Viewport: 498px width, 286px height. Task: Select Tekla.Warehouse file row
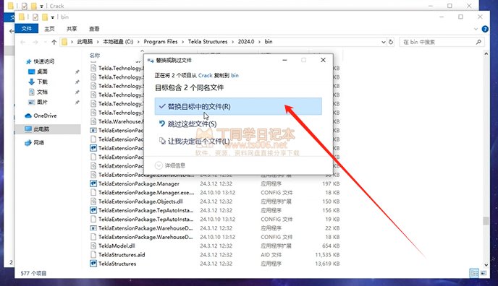121,121
